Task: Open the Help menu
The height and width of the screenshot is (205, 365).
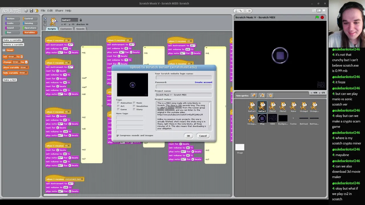Action: (68, 11)
